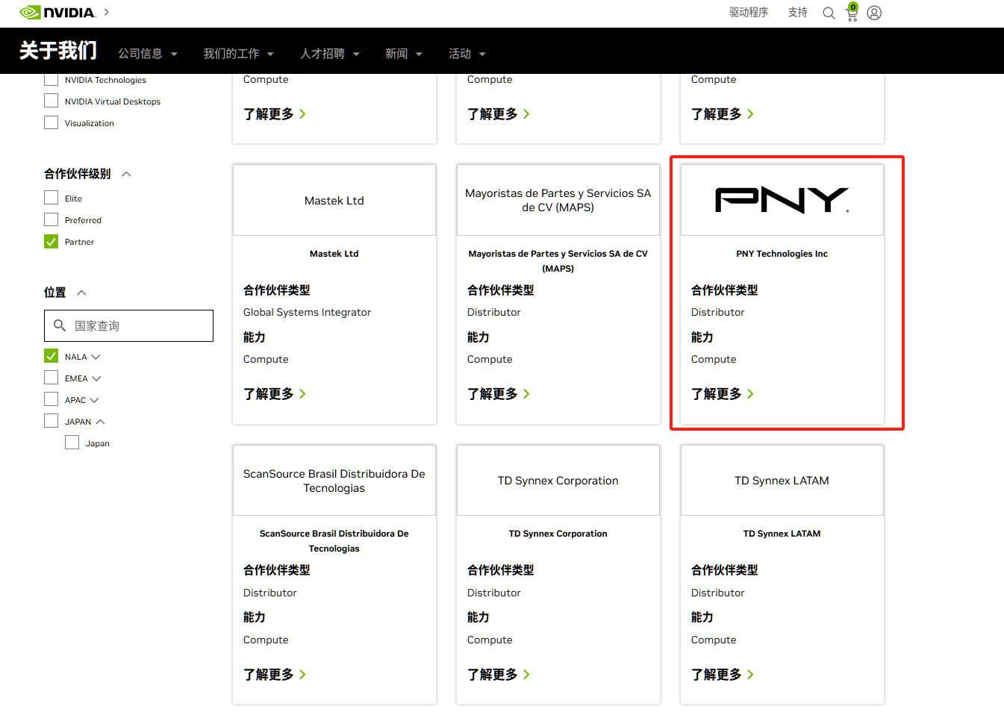Click the PNY logo image

pos(782,200)
